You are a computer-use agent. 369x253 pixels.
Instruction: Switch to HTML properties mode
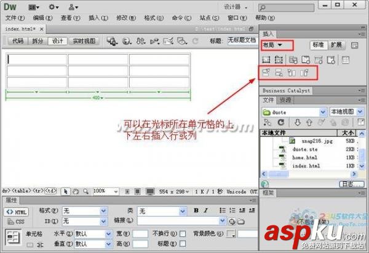pos(16,212)
